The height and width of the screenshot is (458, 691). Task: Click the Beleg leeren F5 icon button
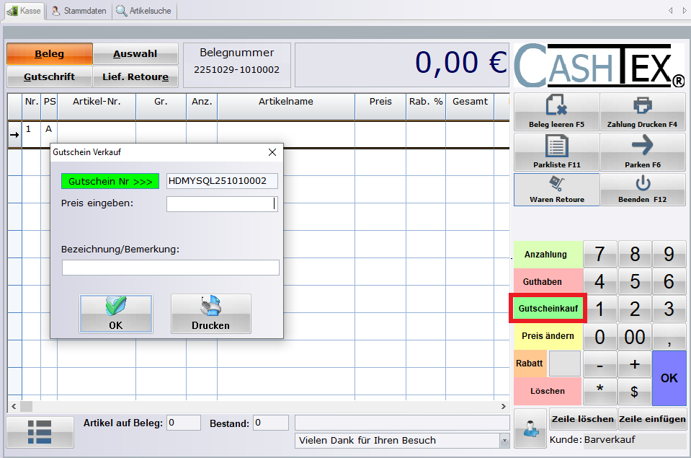(x=556, y=112)
